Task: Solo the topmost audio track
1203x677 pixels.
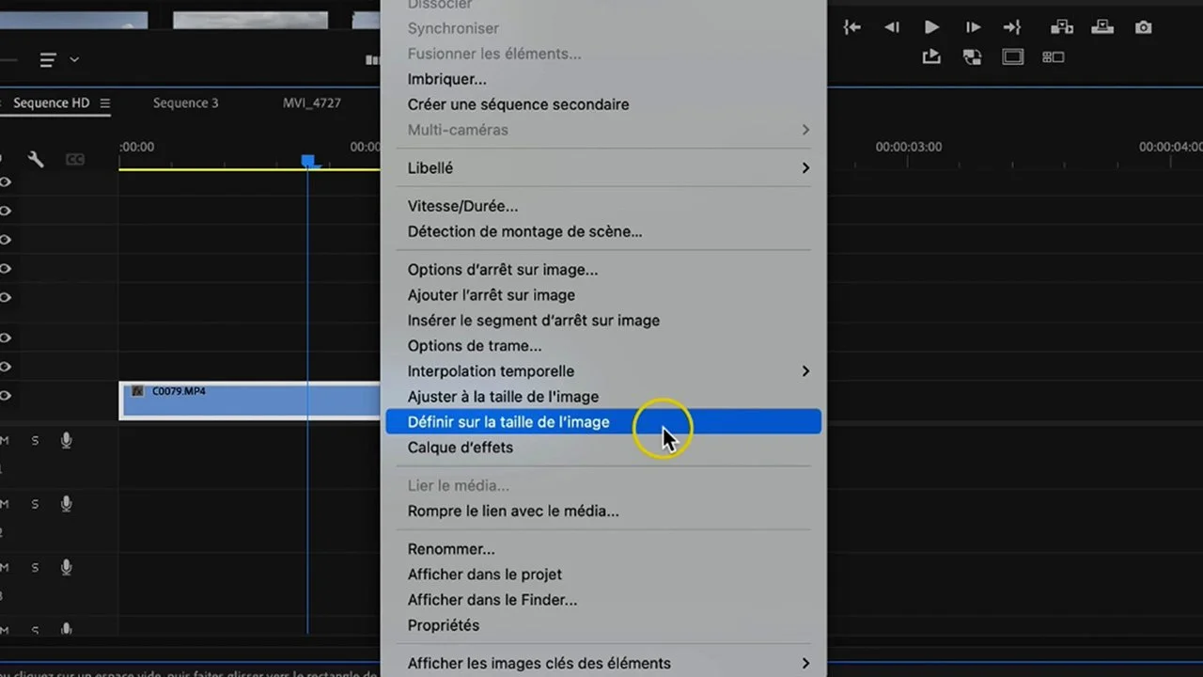Action: 35,440
